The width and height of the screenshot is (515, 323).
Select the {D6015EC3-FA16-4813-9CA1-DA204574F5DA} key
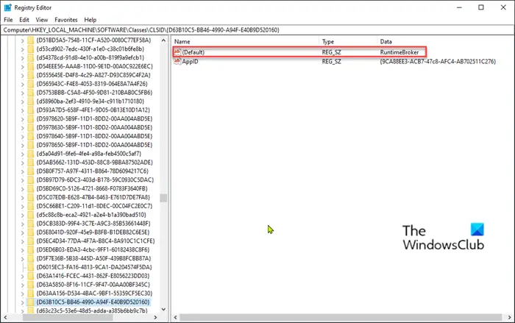(94, 267)
